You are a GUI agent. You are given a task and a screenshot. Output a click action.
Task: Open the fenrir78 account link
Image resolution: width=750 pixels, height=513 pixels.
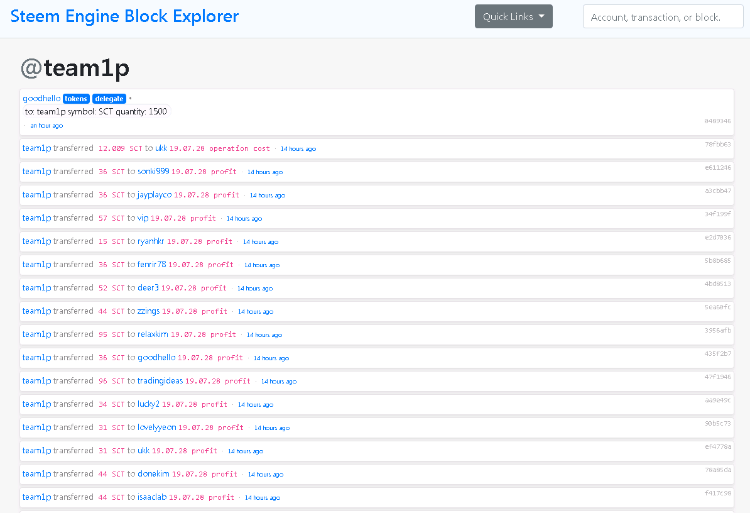(151, 264)
